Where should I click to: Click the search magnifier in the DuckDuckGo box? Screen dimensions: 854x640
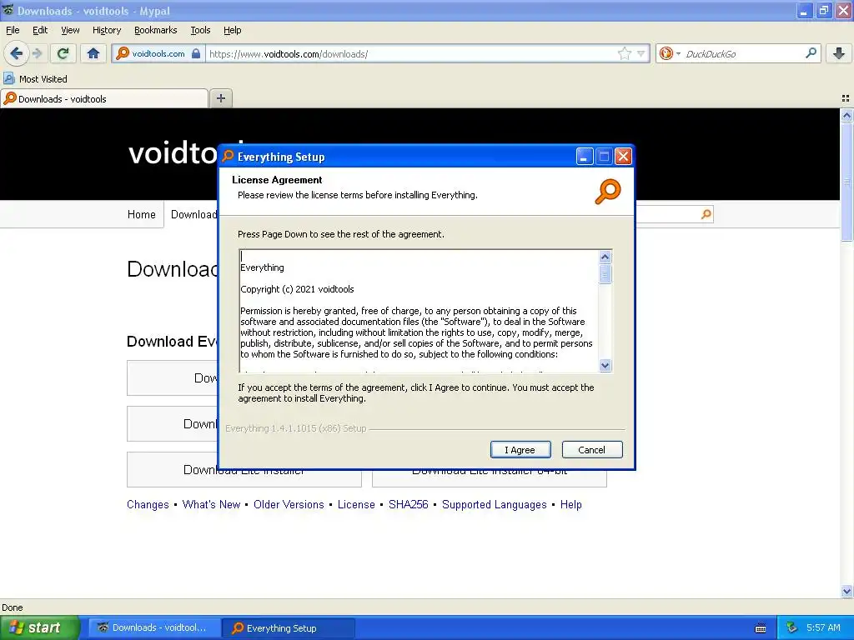pyautogui.click(x=811, y=52)
